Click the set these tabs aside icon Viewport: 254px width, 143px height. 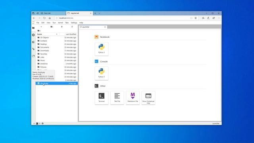38,13
